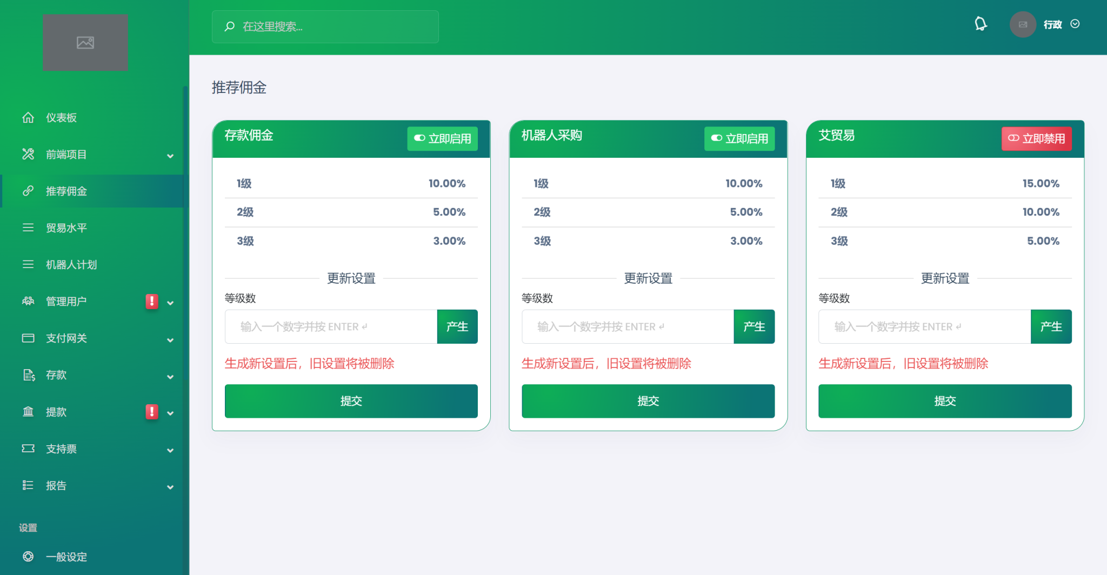Click the payment gateway card icon
The width and height of the screenshot is (1107, 575).
tap(28, 338)
